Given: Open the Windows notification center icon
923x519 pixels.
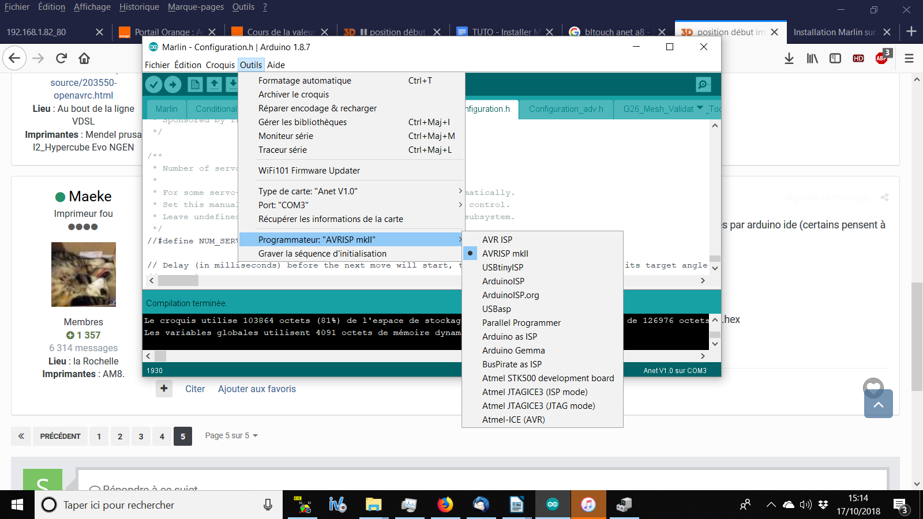Looking at the screenshot, I should pos(901,506).
